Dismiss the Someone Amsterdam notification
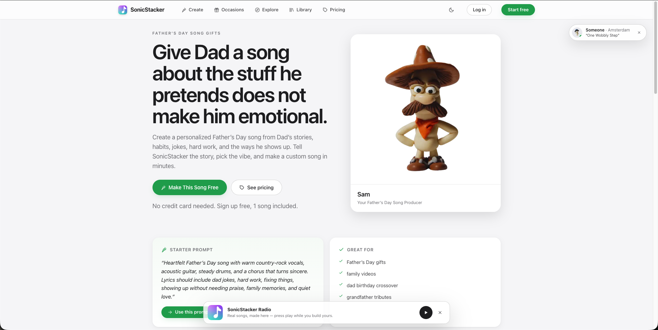The height and width of the screenshot is (330, 658). pos(639,33)
